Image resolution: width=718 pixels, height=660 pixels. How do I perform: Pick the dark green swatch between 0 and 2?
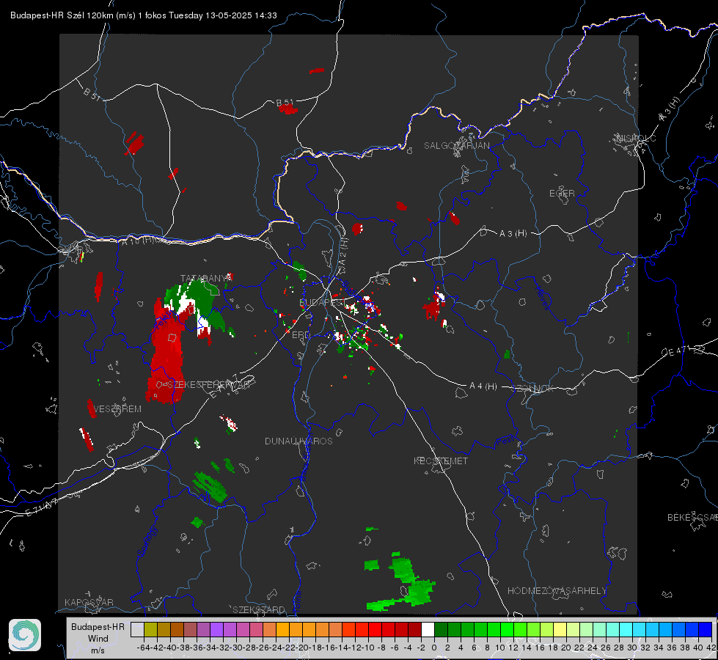pos(441,629)
